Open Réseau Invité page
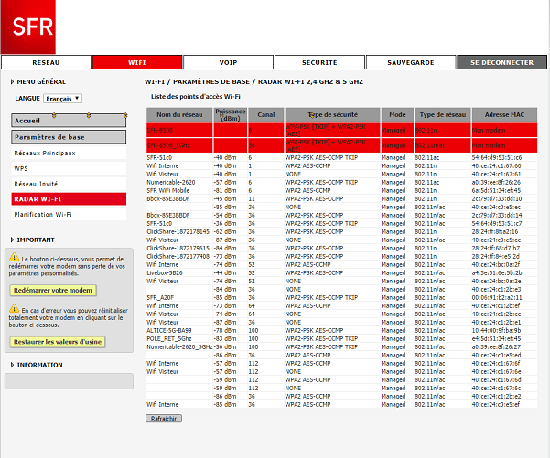The width and height of the screenshot is (550, 458). pyautogui.click(x=69, y=184)
